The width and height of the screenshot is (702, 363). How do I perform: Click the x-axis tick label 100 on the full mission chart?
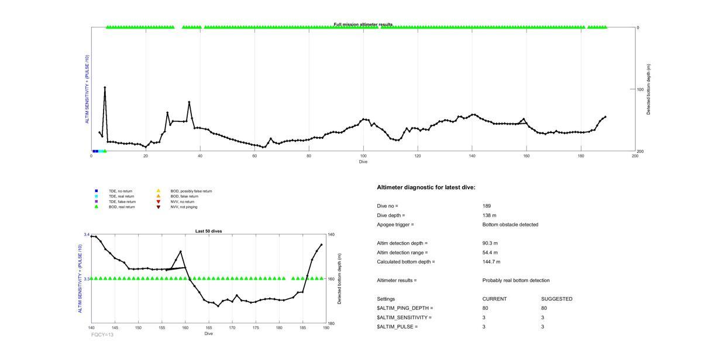click(x=363, y=156)
